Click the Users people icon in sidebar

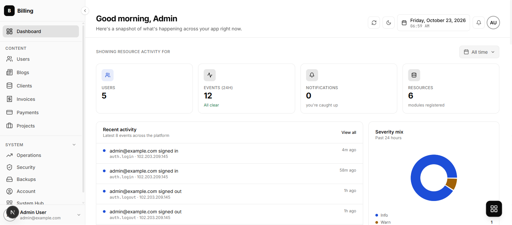(x=10, y=59)
